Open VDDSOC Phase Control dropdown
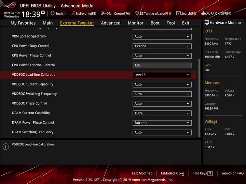Viewport: 246px width, 184px height. (162, 104)
